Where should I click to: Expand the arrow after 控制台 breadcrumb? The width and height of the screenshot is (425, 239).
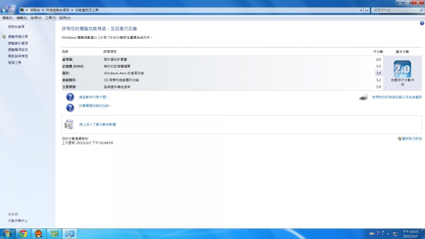click(43, 10)
